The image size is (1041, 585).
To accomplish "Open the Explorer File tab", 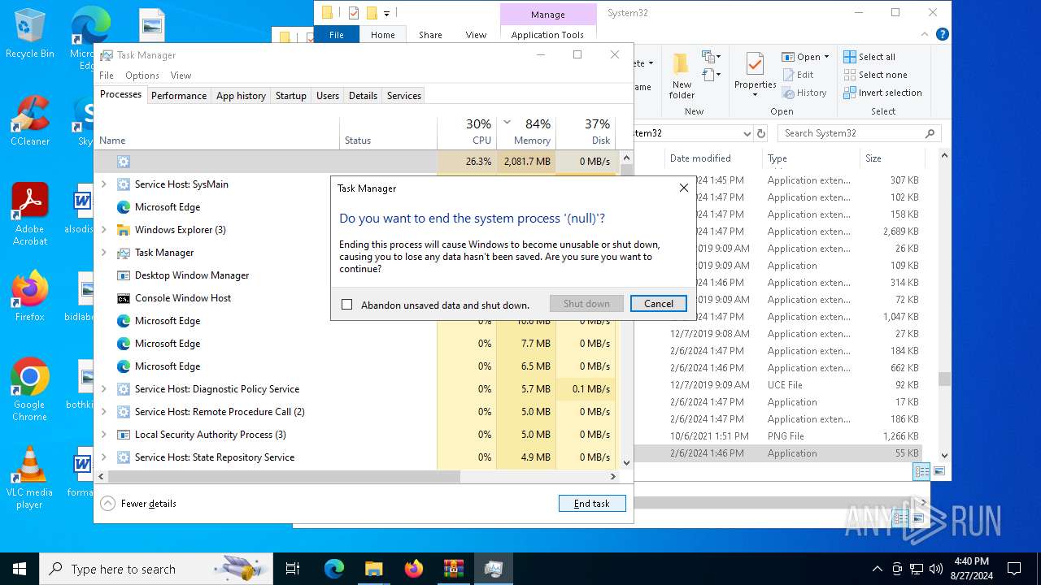I will [x=336, y=35].
